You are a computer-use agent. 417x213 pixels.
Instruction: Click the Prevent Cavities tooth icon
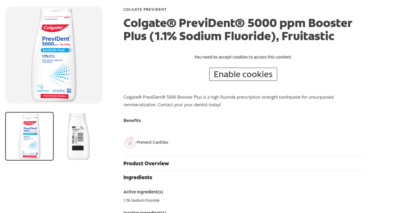130,142
